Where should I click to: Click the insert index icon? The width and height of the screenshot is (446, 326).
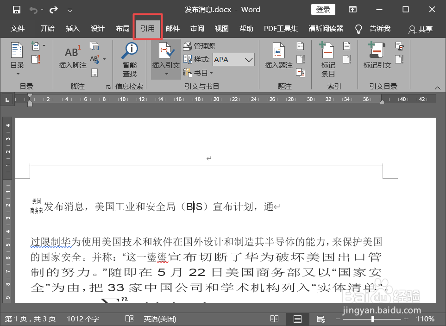coord(346,46)
